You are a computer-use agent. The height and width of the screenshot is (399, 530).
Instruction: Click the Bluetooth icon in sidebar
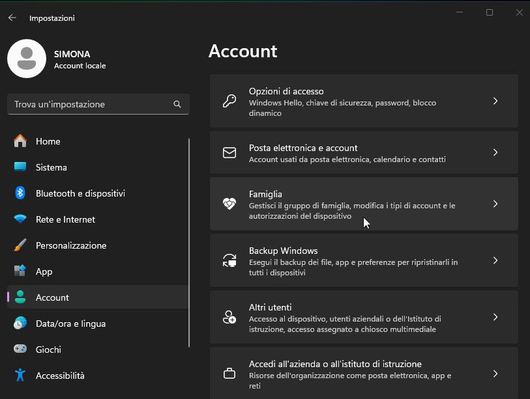20,193
